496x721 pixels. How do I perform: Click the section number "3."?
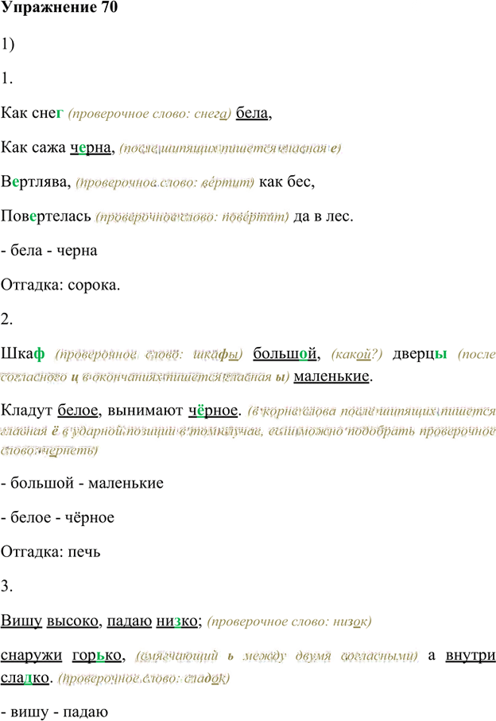[6, 587]
